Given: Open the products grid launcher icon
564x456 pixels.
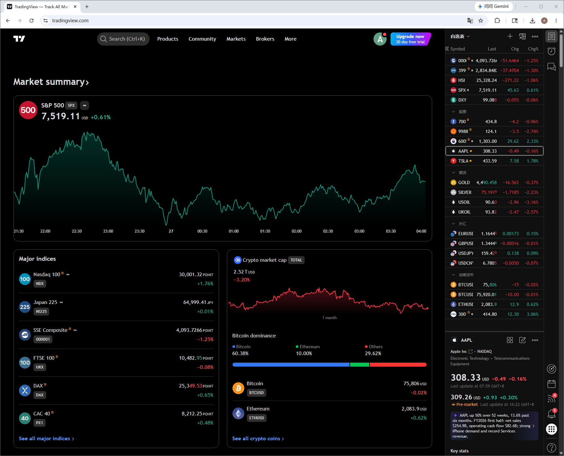Looking at the screenshot, I should [x=552, y=429].
